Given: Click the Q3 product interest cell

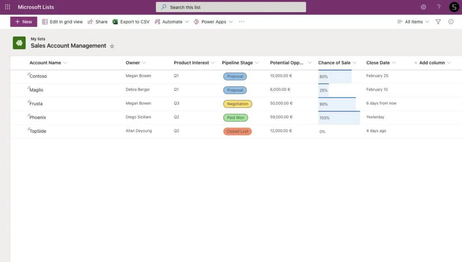Looking at the screenshot, I should point(176,103).
